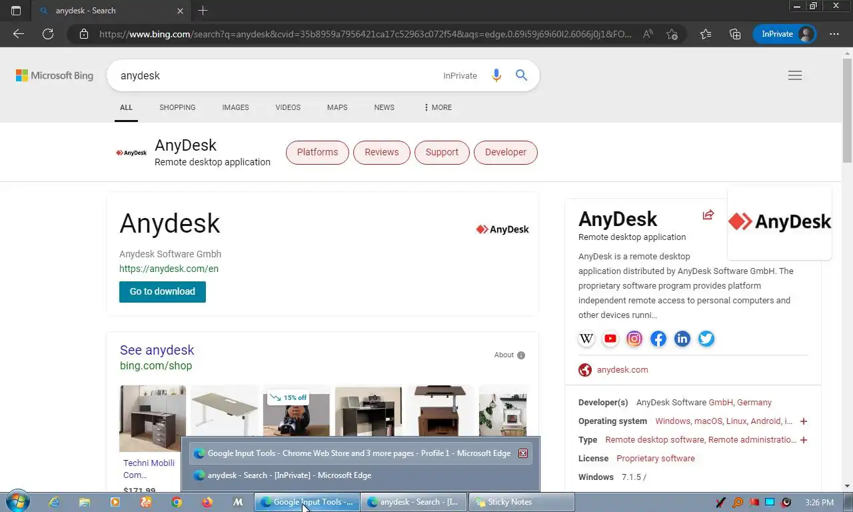The height and width of the screenshot is (512, 853).
Task: Switch to the MAPS tab
Action: (337, 107)
